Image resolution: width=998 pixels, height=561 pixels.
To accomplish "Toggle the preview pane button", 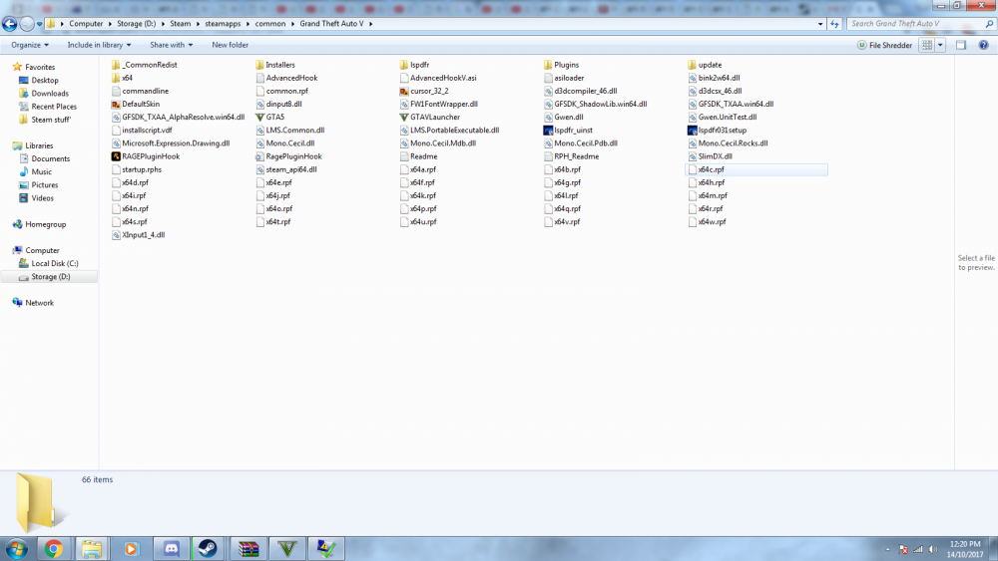I will [961, 45].
